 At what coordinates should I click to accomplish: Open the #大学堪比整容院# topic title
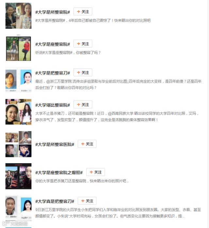click(53, 105)
